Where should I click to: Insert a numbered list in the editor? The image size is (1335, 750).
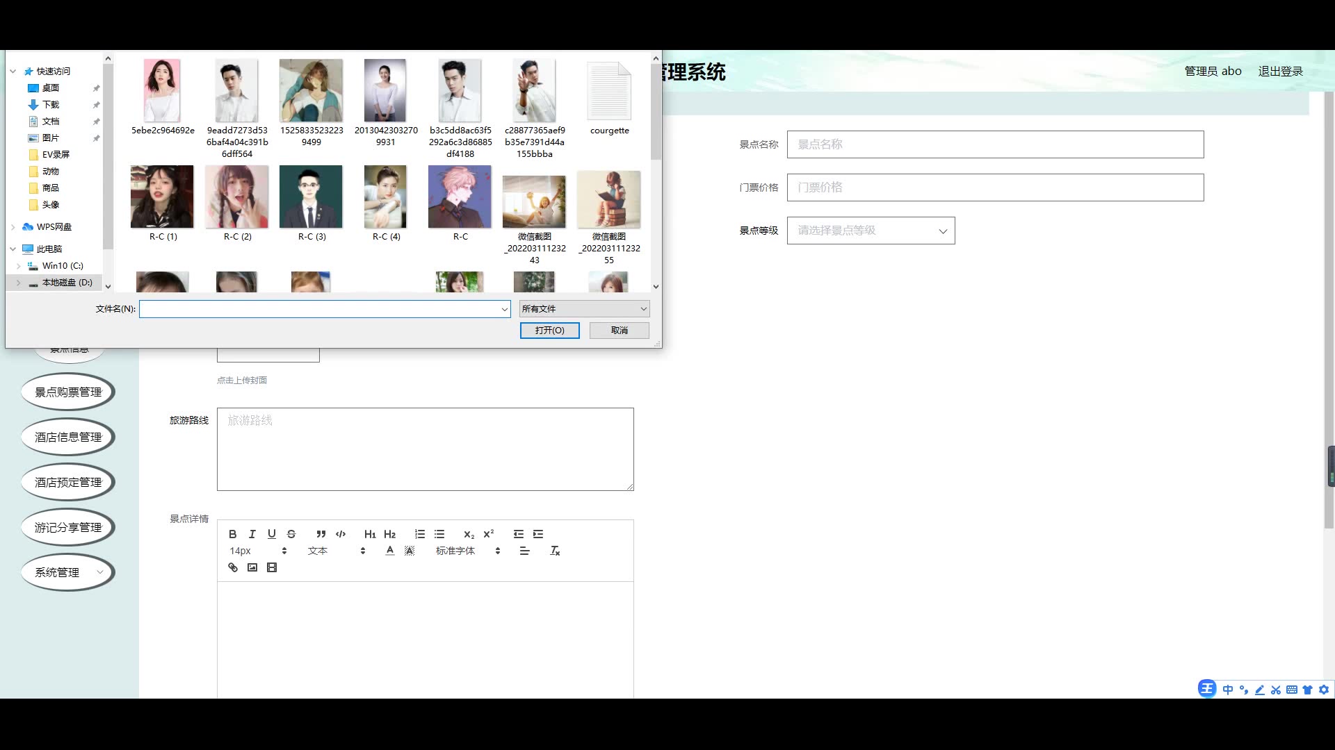coord(419,534)
